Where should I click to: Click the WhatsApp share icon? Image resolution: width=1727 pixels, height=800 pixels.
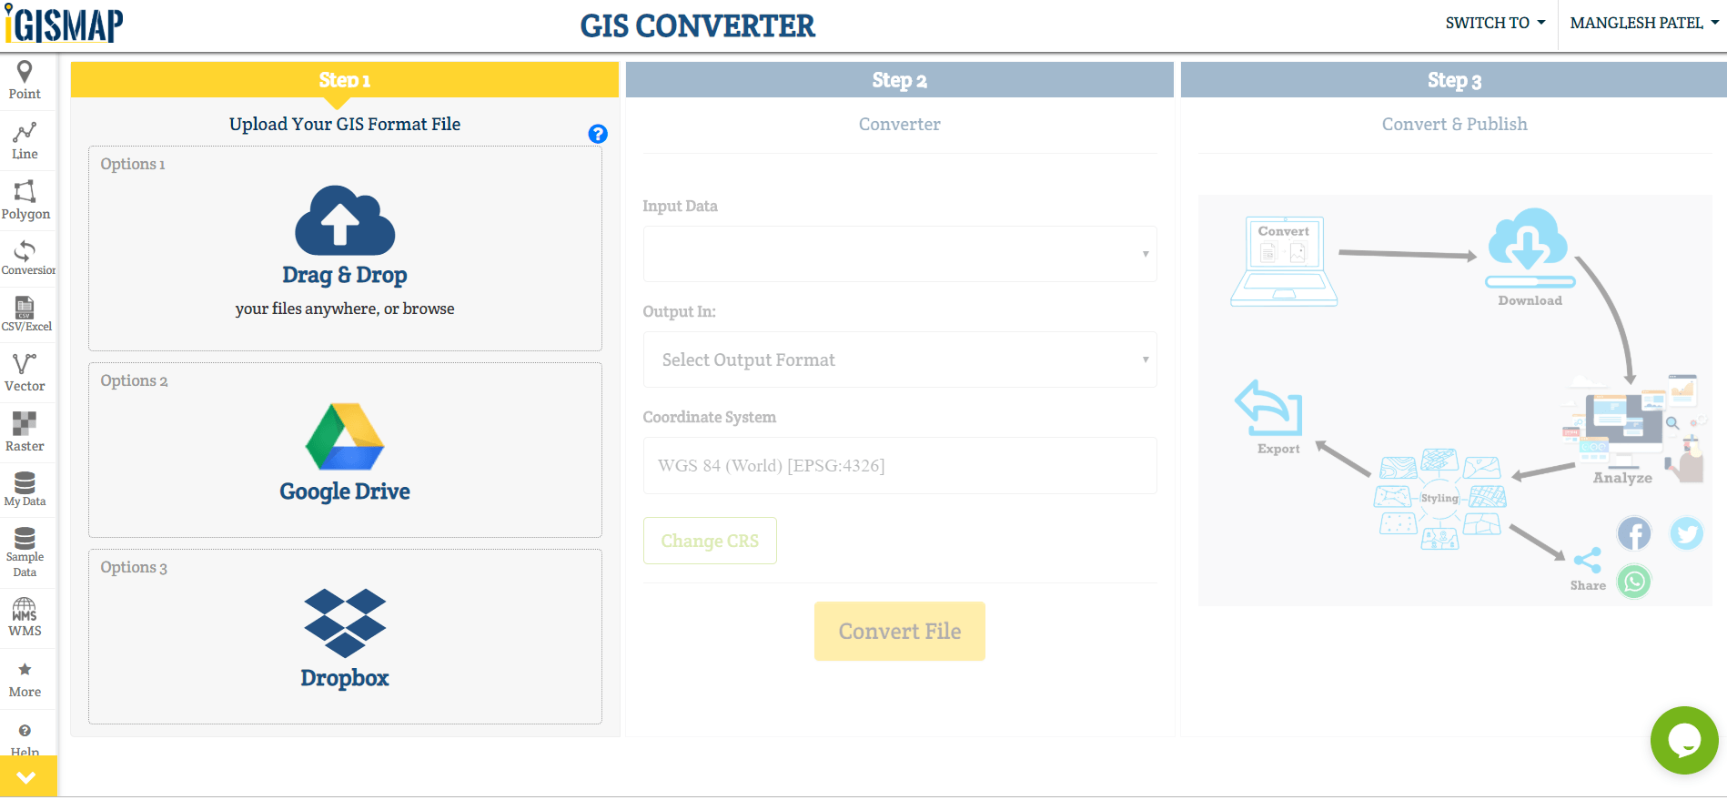click(1634, 582)
